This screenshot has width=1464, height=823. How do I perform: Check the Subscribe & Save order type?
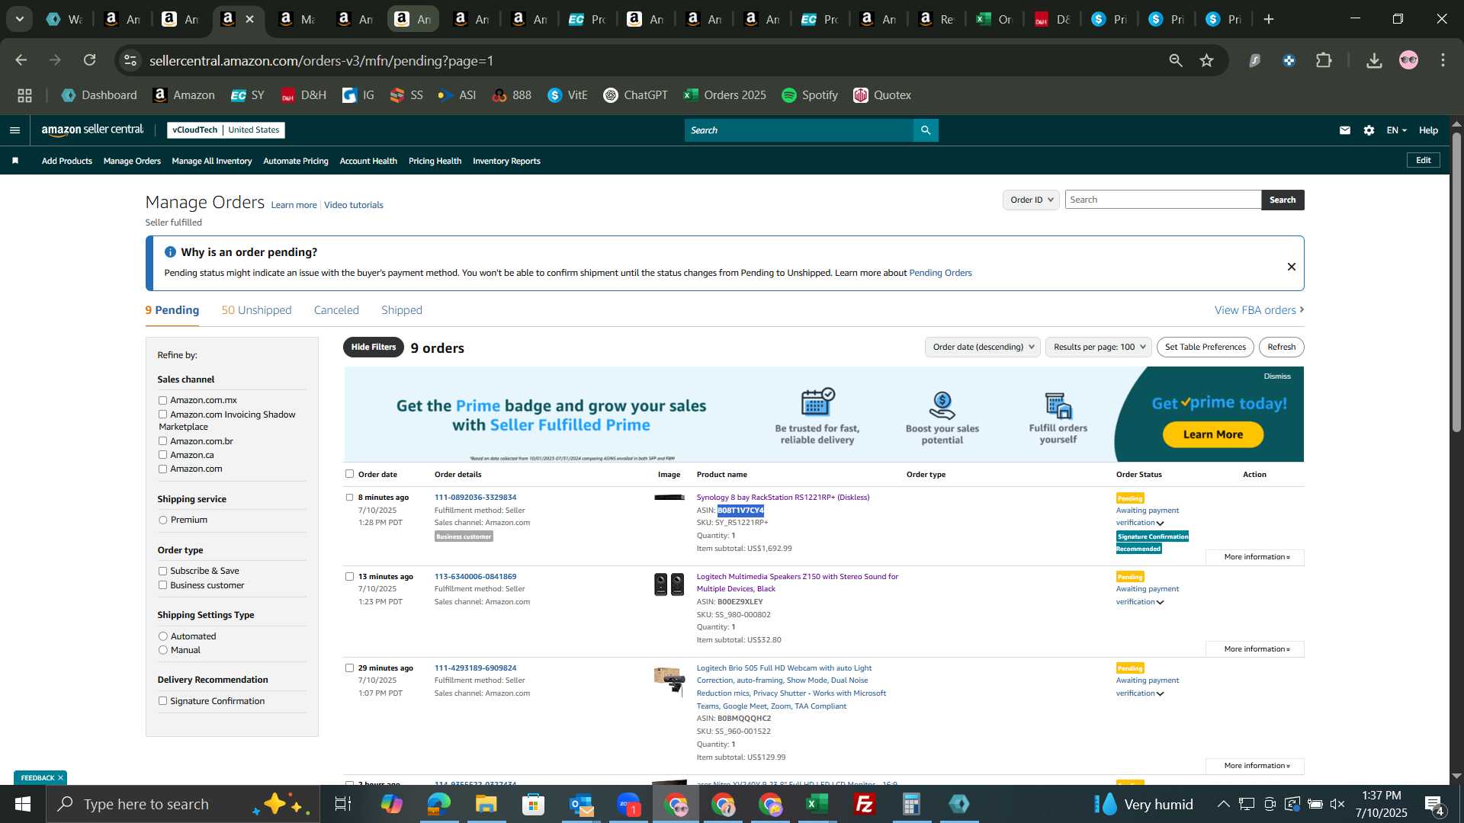[x=162, y=571]
